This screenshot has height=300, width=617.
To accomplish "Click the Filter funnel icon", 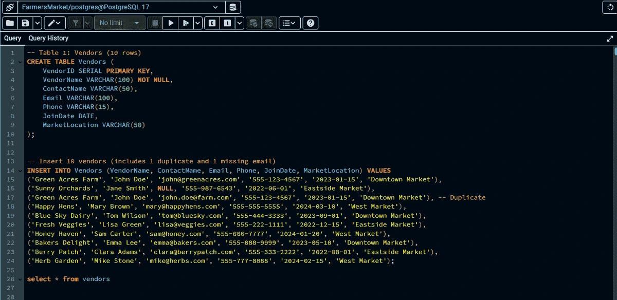I will [x=76, y=23].
